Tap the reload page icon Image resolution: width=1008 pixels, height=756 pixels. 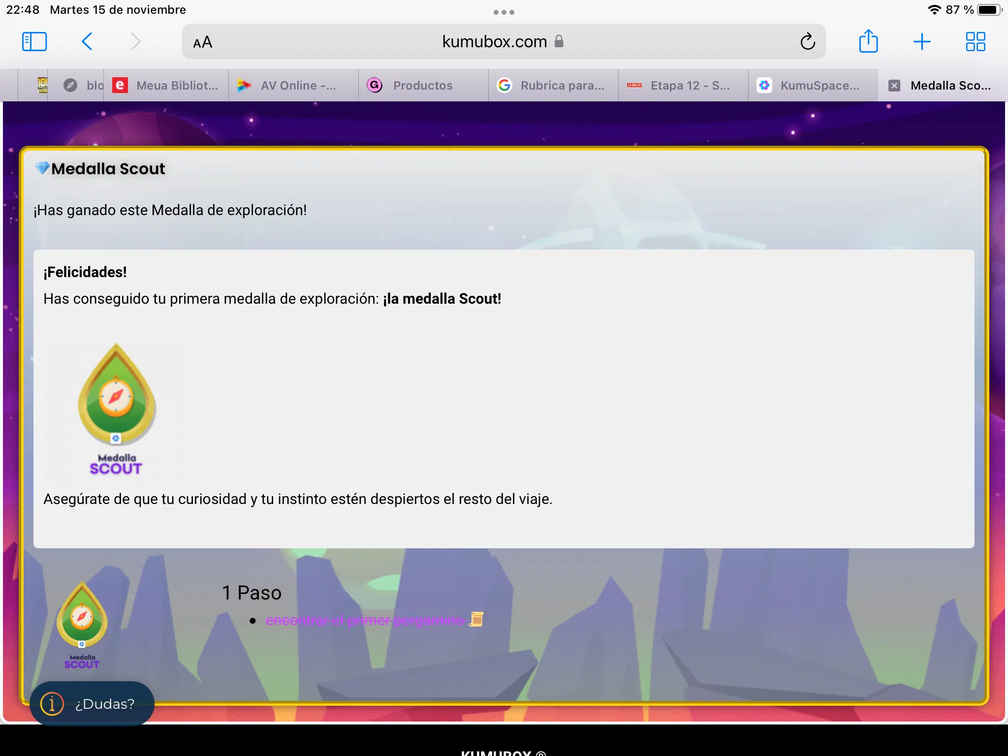pos(807,42)
